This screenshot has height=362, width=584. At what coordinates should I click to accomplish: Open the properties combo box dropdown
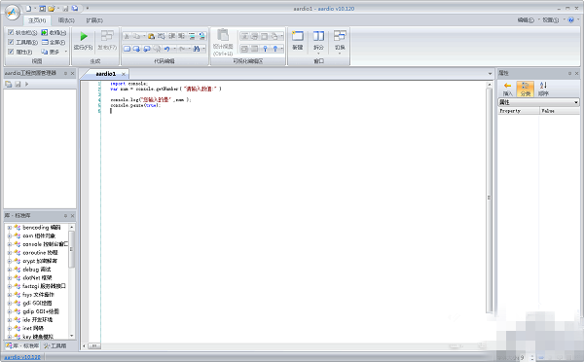[x=576, y=102]
